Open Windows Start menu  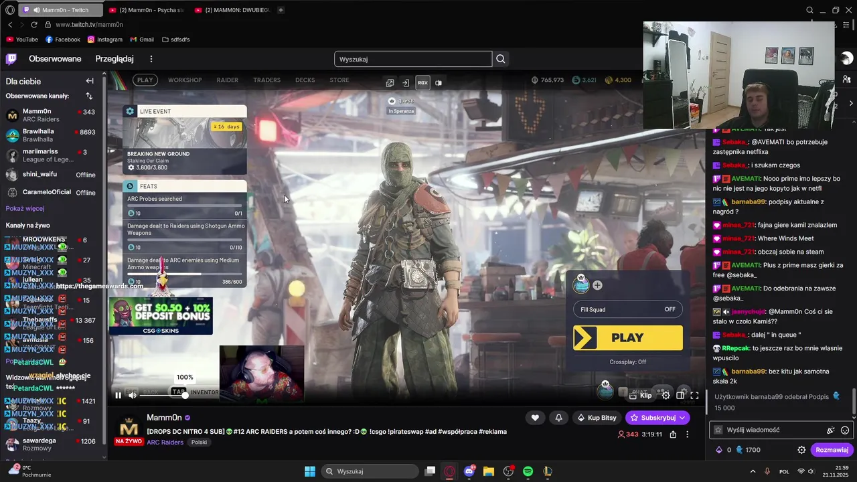310,471
